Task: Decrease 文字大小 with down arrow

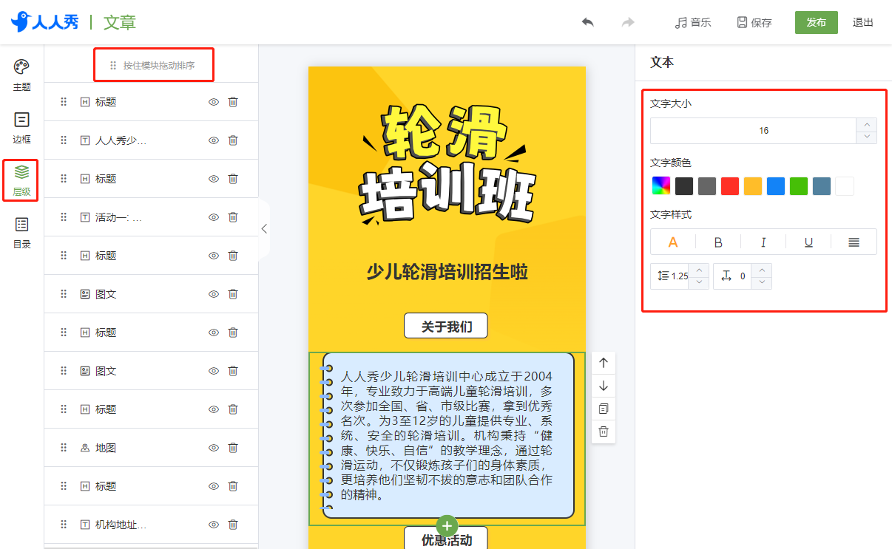Action: [x=867, y=137]
